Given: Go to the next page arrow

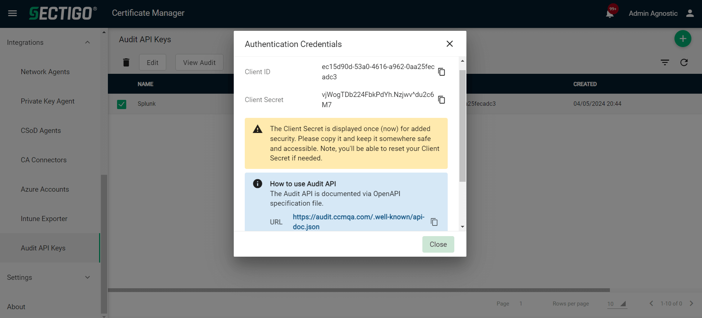Looking at the screenshot, I should [x=691, y=303].
